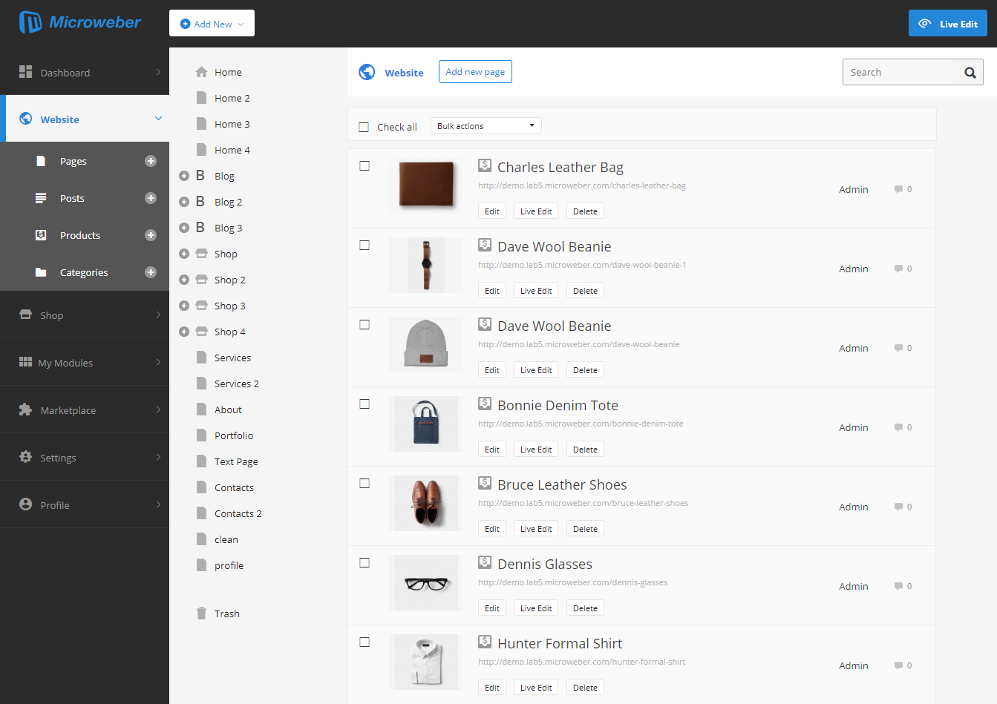Image resolution: width=997 pixels, height=704 pixels.
Task: Click the Settings gear icon
Action: (x=25, y=457)
